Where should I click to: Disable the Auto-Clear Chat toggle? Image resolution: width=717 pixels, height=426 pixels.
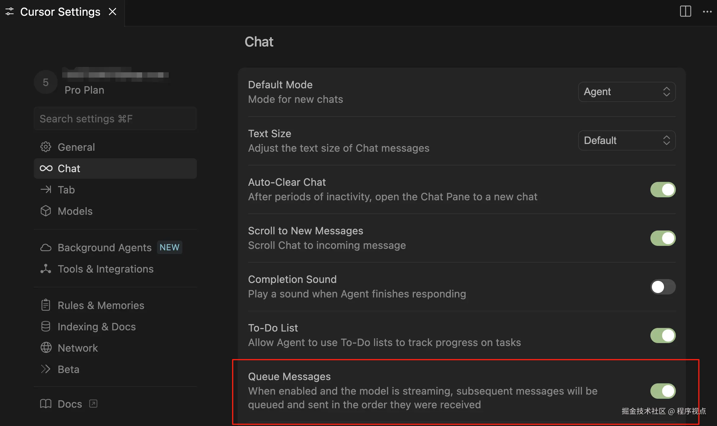click(663, 190)
